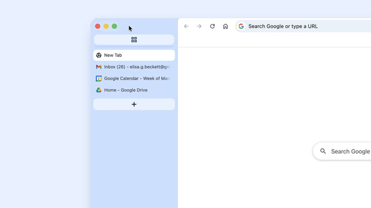The height and width of the screenshot is (208, 371).
Task: Click the magnifier icon in page search box
Action: point(323,151)
